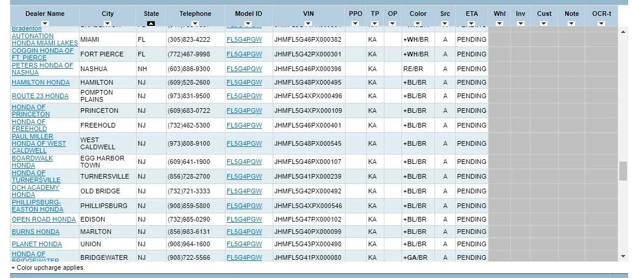Open Peters Honda of Nashua dealer link

click(x=42, y=69)
